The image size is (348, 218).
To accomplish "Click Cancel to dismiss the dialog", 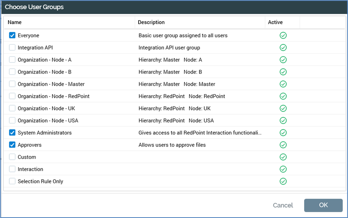I will (283, 205).
